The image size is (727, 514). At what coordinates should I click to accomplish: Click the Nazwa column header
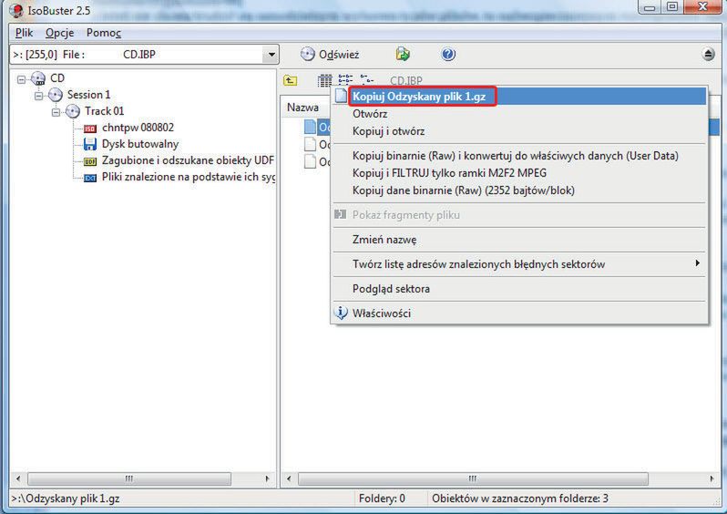tap(302, 108)
